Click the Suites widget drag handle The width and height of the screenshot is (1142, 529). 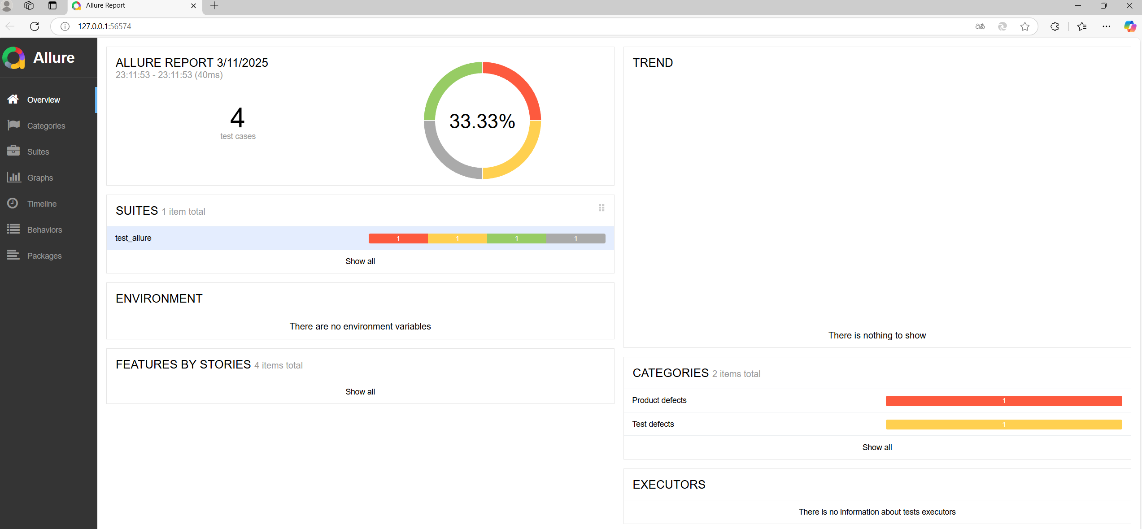[x=602, y=208]
